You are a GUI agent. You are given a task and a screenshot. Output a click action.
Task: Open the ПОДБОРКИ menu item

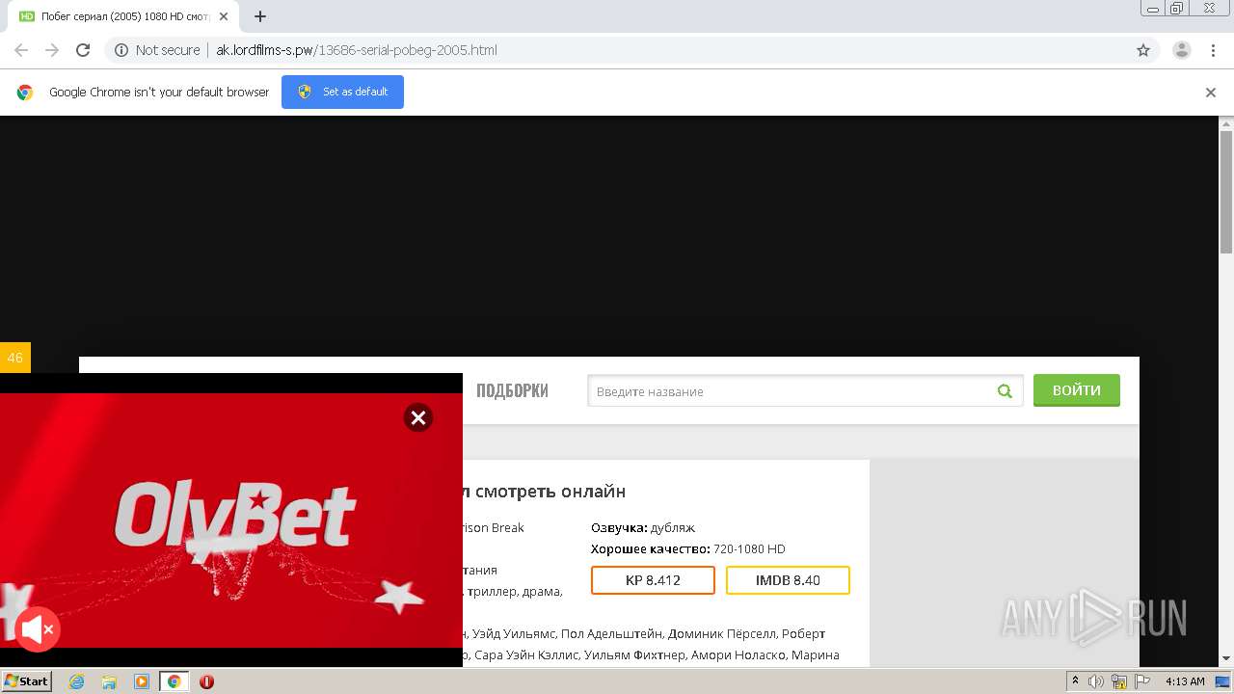pos(512,390)
